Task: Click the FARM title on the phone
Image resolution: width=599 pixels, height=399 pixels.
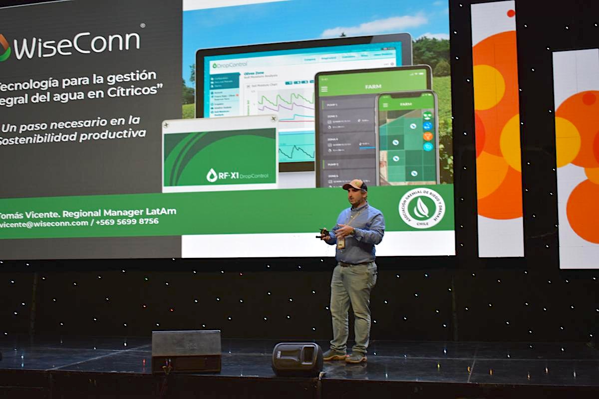Action: coord(406,104)
